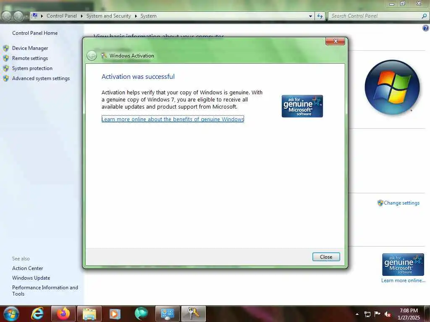Open the Help question mark icon
This screenshot has height=322, width=430.
pos(425,28)
